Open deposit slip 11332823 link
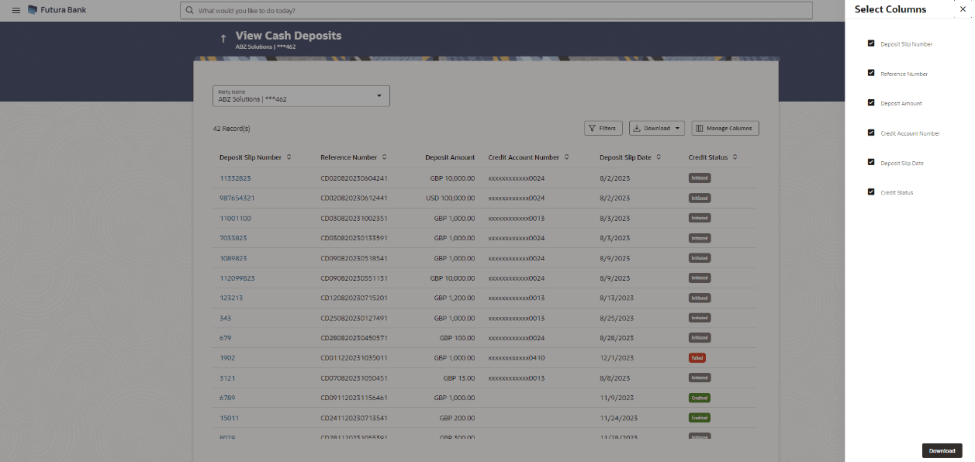The image size is (975, 462). coord(235,178)
